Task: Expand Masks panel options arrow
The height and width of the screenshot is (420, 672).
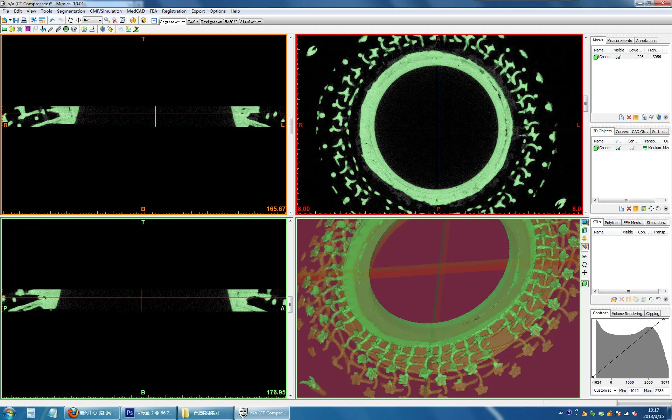Action: coord(666,117)
